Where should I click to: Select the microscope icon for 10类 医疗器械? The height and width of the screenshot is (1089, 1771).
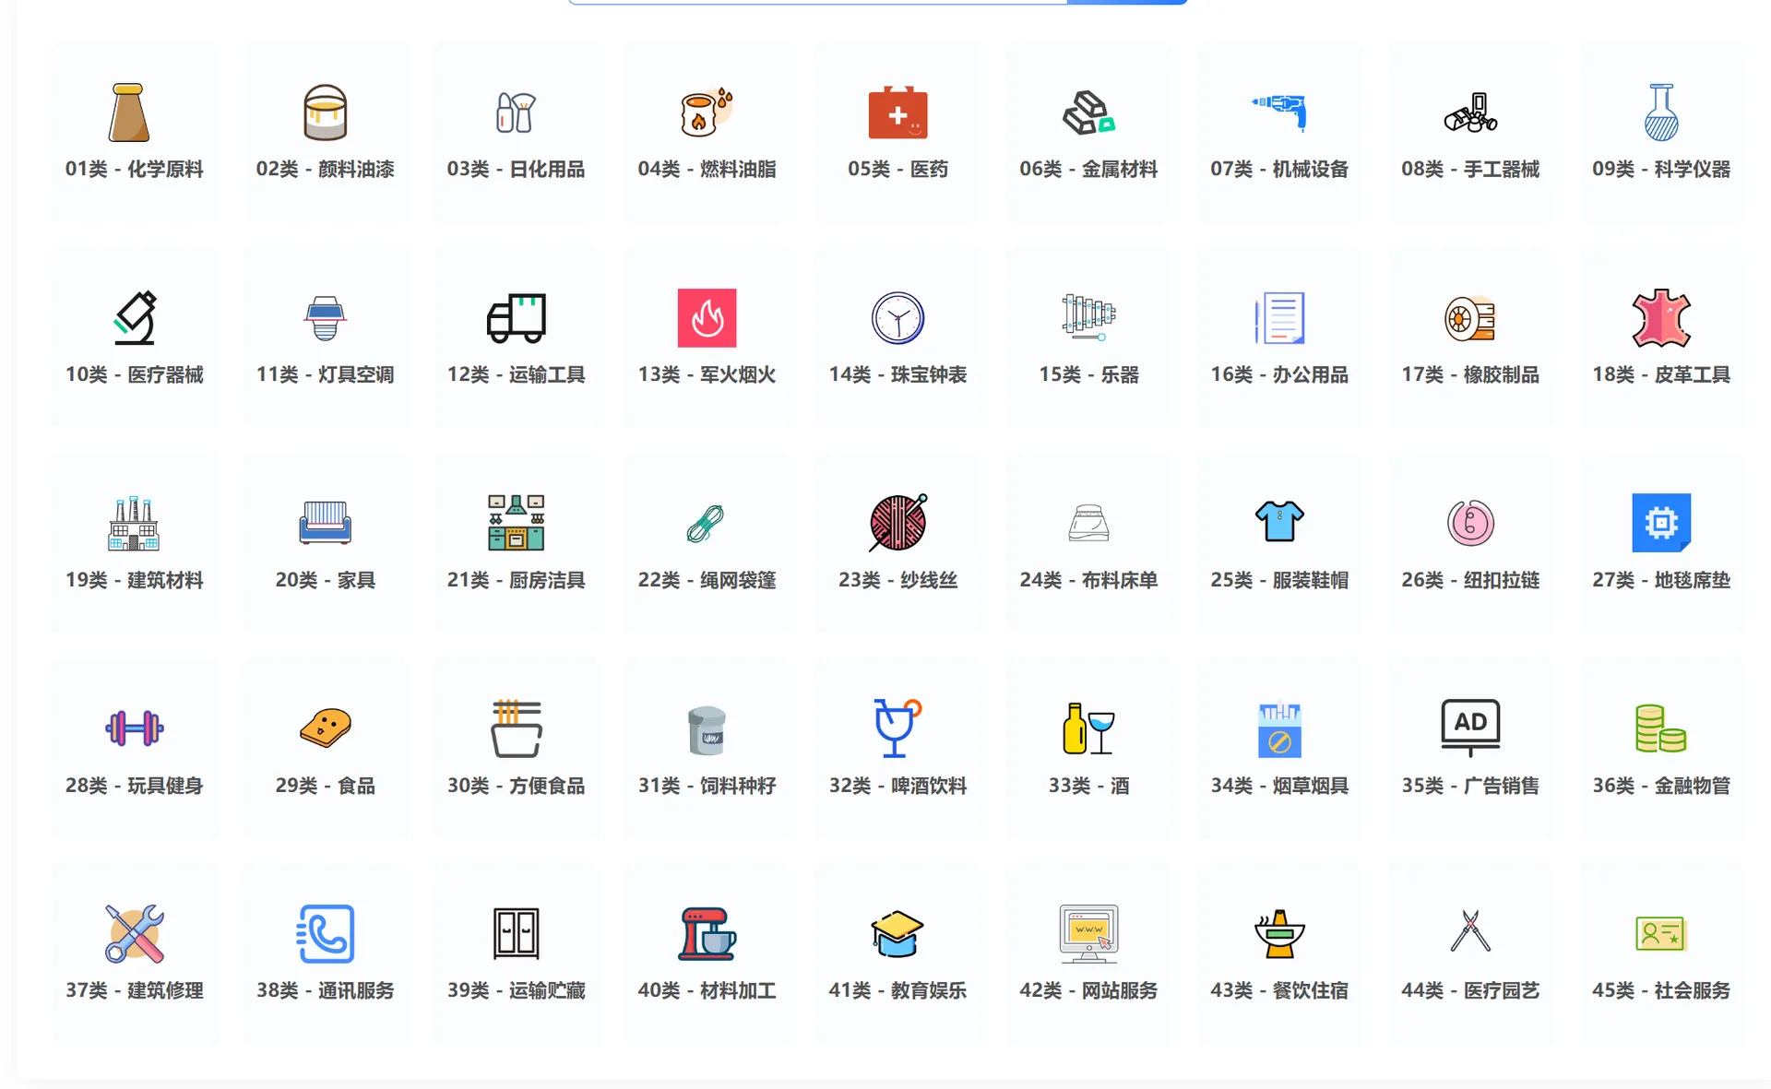pos(135,318)
